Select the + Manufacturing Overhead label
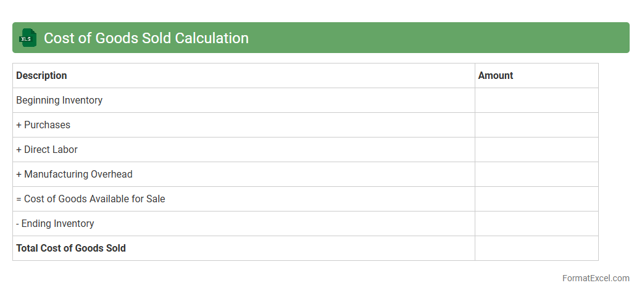Screen dimensions: 642x296 74,174
